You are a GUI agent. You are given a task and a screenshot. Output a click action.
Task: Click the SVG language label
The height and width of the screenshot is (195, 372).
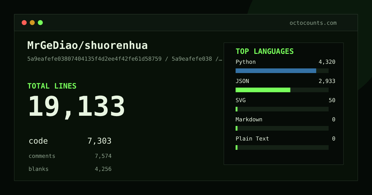click(x=241, y=100)
